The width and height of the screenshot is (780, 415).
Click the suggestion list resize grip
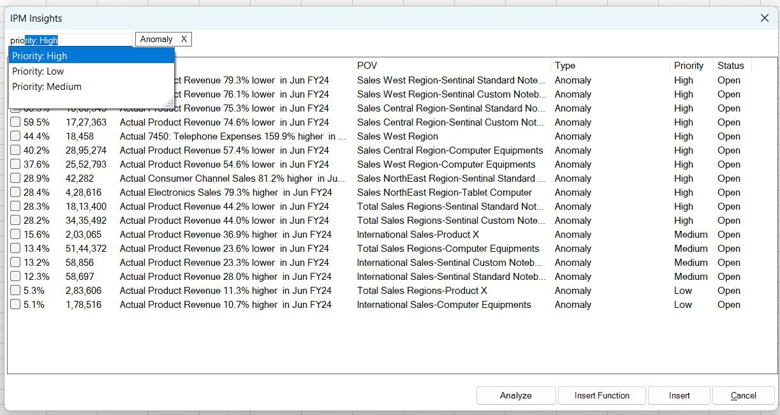click(170, 104)
